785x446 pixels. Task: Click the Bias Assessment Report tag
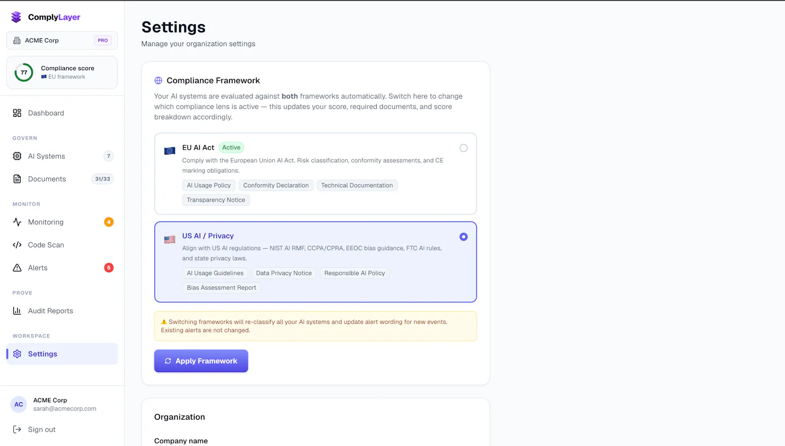coord(221,288)
